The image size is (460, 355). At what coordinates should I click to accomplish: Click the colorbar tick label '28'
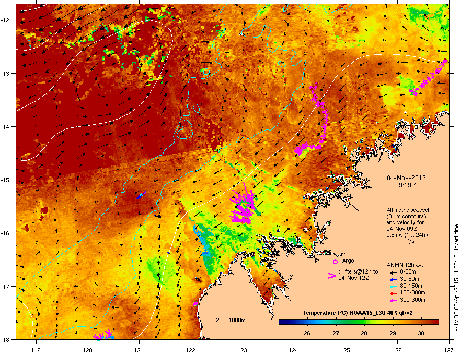364,333
